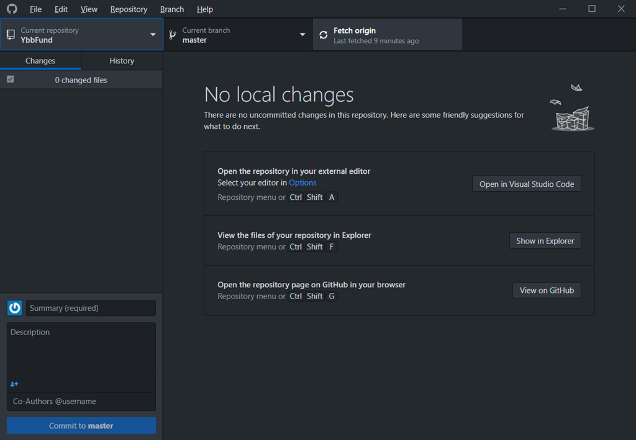Viewport: 636px width, 440px height.
Task: Open the Current branch dropdown arrow
Action: point(302,35)
